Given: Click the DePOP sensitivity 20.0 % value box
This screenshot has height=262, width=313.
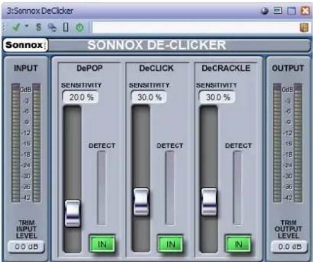Looking at the screenshot, I should [x=81, y=97].
